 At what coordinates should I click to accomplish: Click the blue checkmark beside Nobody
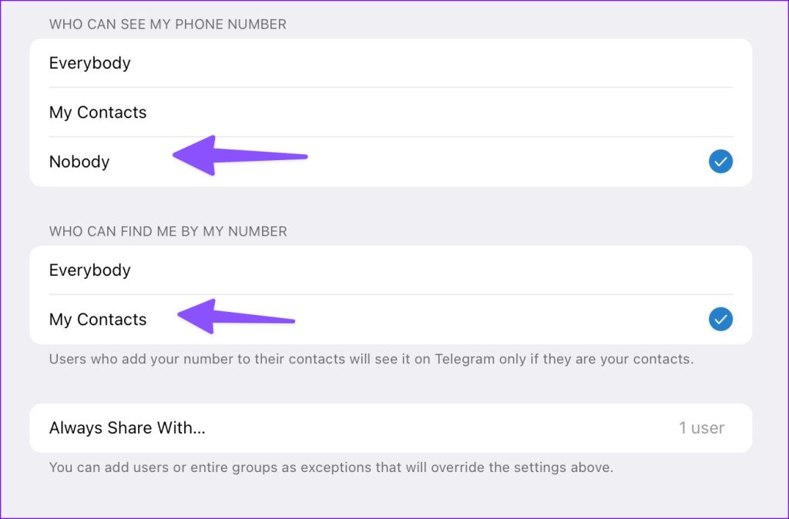pos(720,162)
